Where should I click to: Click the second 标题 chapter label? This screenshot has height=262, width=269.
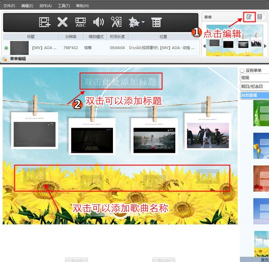point(92,182)
